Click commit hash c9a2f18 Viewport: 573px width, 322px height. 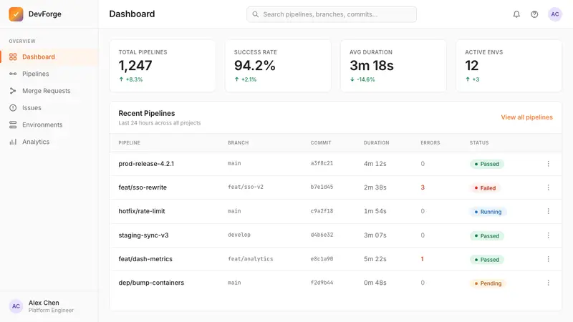(322, 211)
